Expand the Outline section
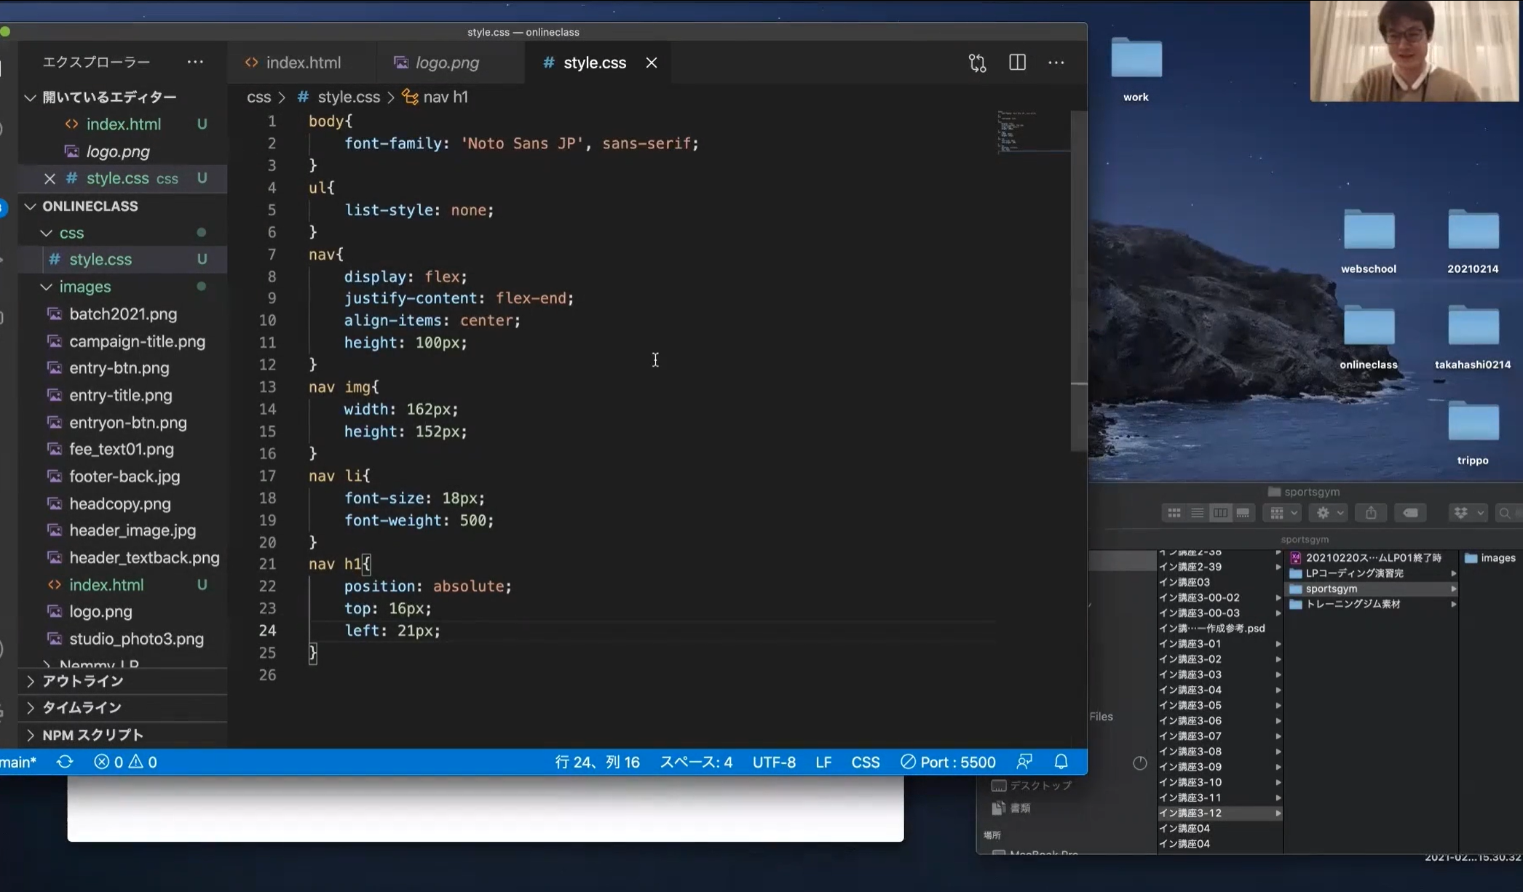The height and width of the screenshot is (892, 1523). click(82, 681)
